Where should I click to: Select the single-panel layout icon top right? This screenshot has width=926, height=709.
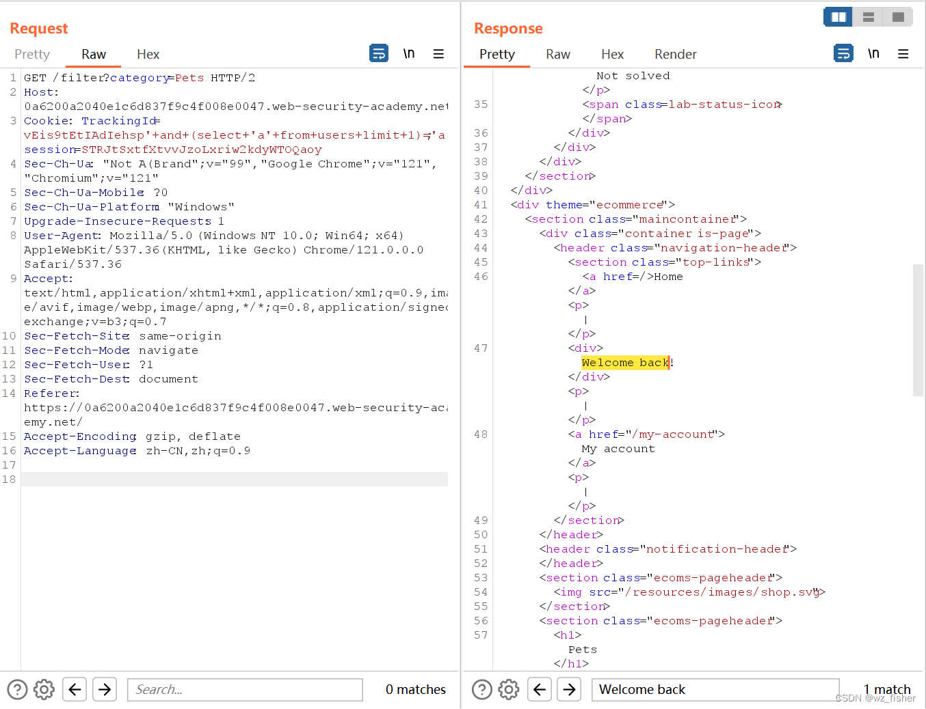(897, 16)
